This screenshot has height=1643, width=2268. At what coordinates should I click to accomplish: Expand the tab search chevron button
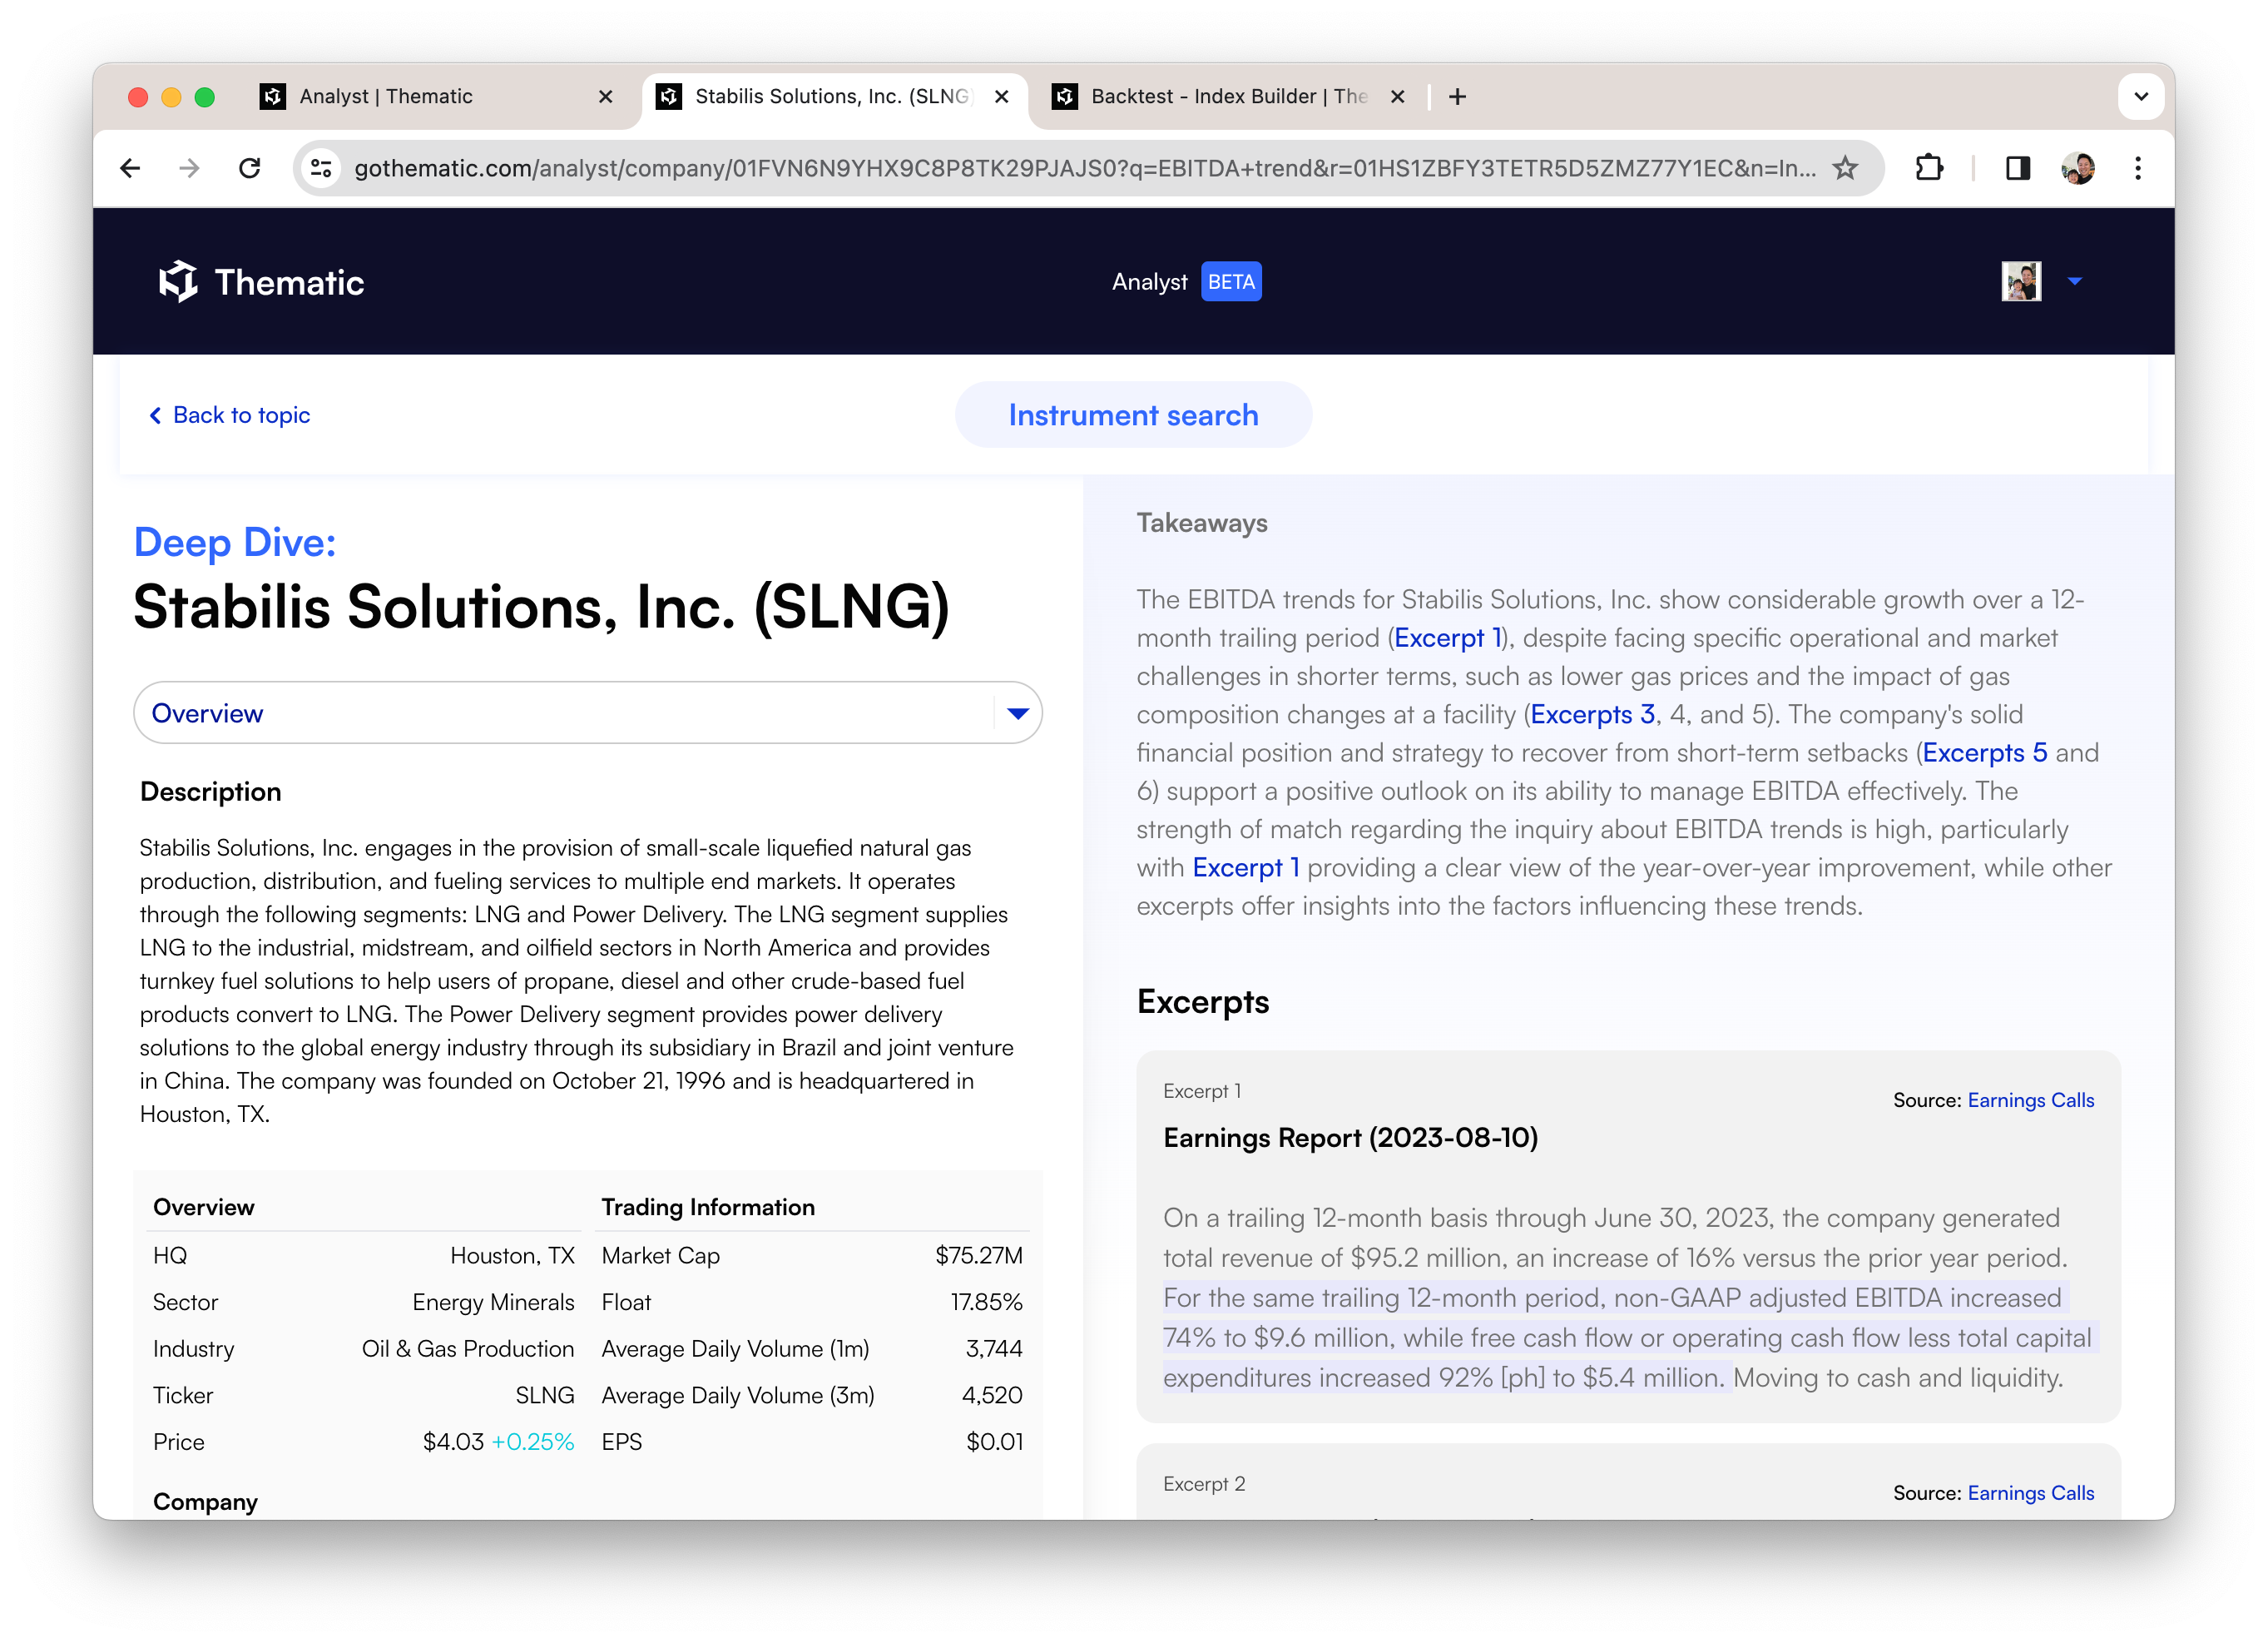pyautogui.click(x=2141, y=97)
